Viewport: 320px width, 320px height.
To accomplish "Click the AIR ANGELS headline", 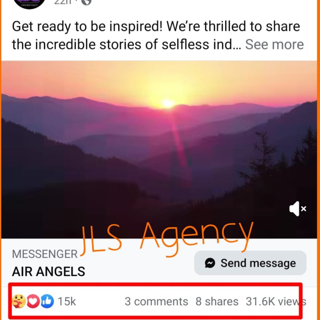I will [x=48, y=272].
